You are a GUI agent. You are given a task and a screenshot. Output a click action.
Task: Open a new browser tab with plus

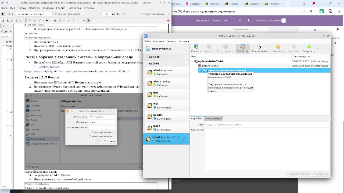click(287, 3)
